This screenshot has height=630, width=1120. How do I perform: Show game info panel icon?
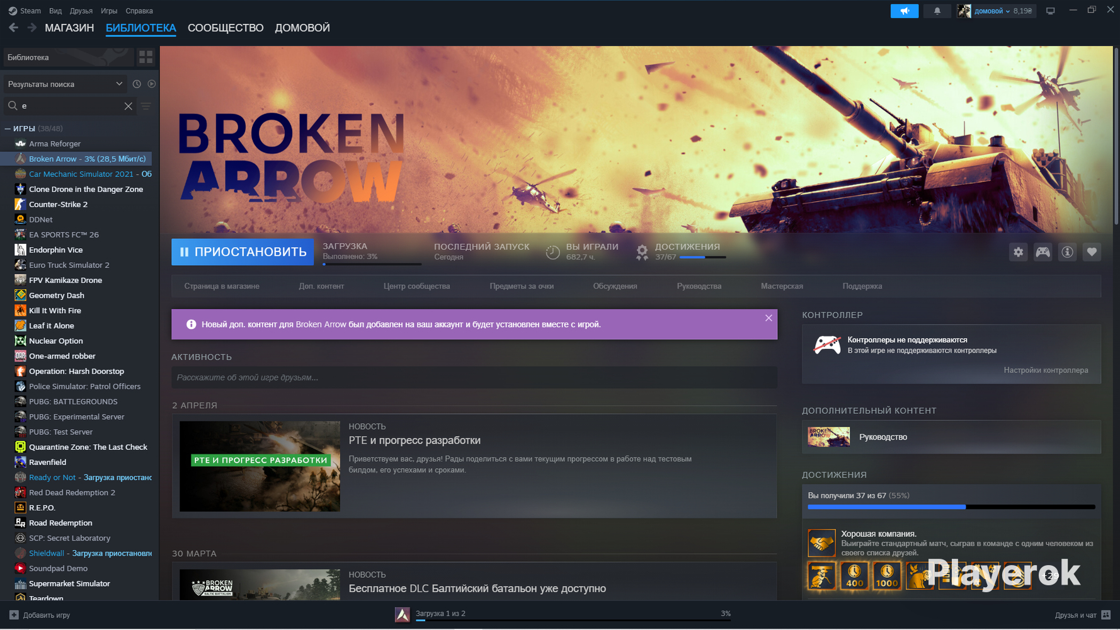tap(1067, 252)
